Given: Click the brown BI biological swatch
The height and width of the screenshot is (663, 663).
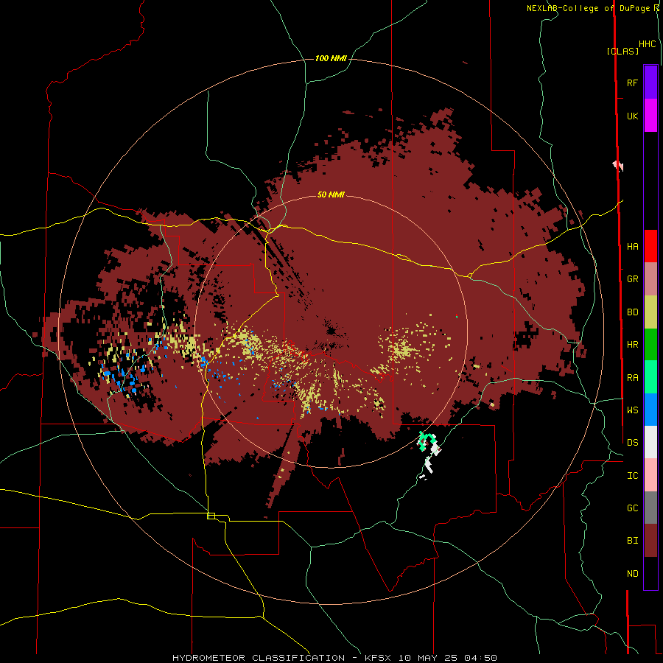Looking at the screenshot, I should (x=650, y=541).
